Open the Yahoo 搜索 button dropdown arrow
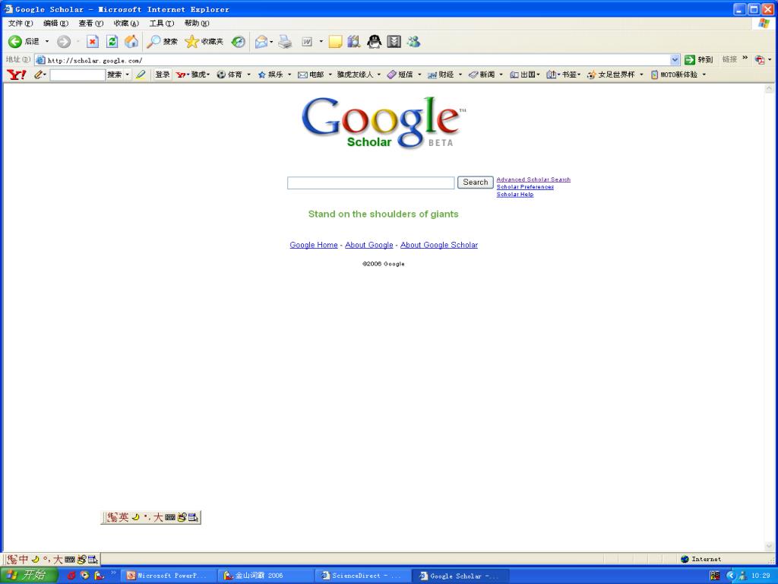This screenshot has width=778, height=584. [x=128, y=75]
